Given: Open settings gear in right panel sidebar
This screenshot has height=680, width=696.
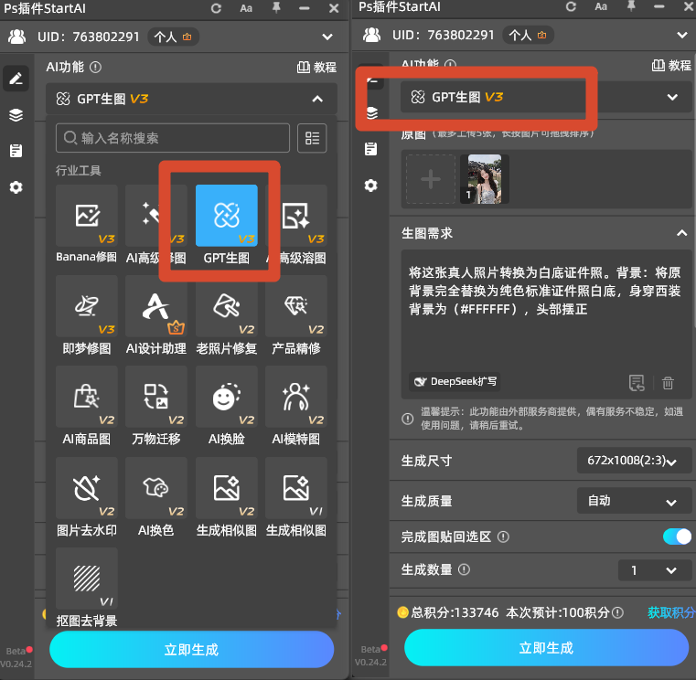Looking at the screenshot, I should 371,186.
